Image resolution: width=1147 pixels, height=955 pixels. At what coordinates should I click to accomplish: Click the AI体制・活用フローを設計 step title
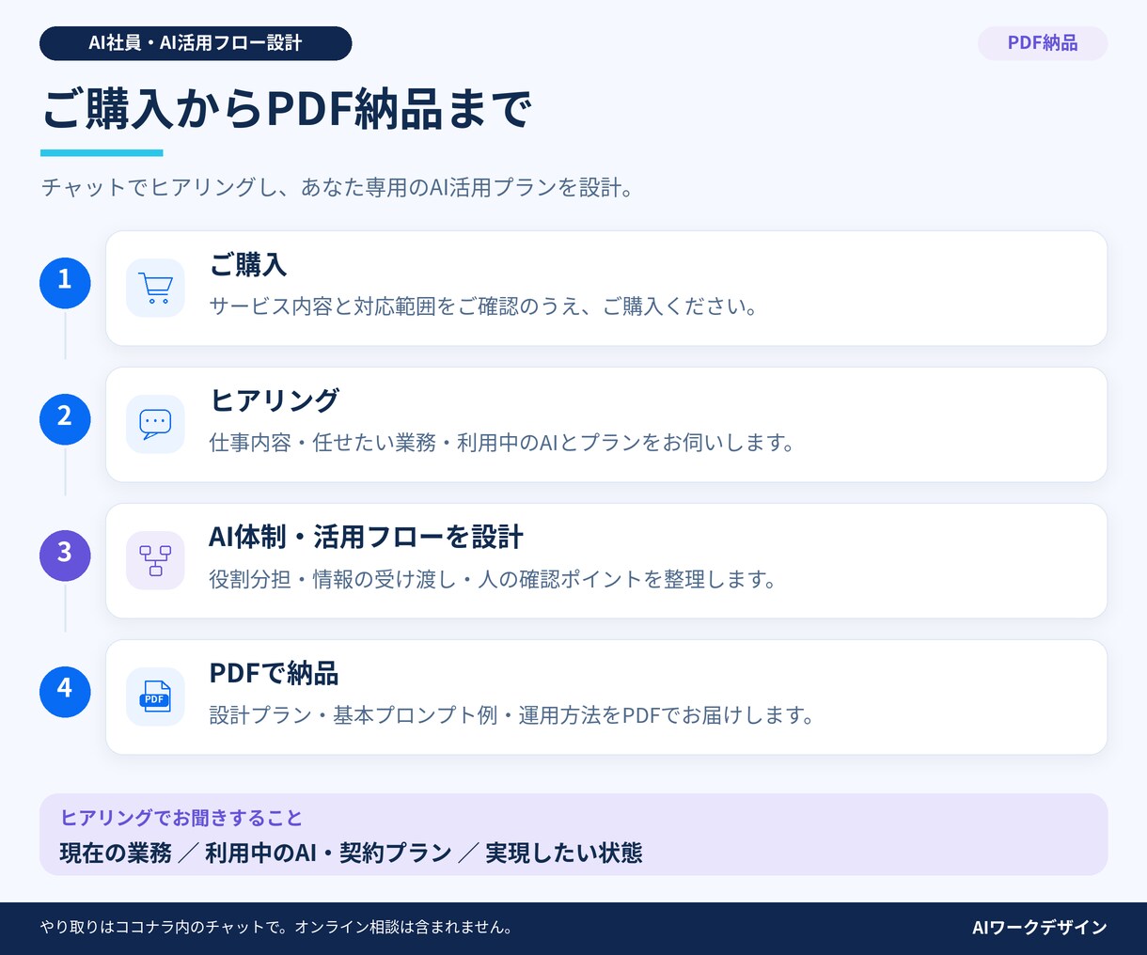click(366, 537)
